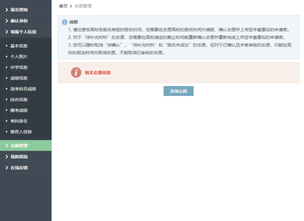Open 推荐人信息 submenu item
Screen dimensions: 304x221
21,132
